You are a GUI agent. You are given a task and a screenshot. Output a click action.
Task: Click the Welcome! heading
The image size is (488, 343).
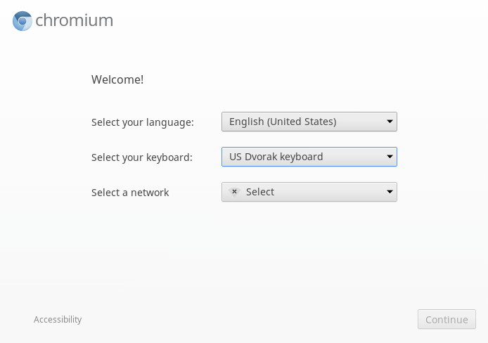tap(117, 79)
